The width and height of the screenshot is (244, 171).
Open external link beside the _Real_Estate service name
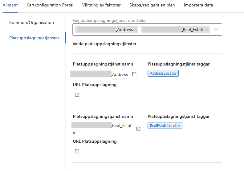pyautogui.click(x=138, y=129)
